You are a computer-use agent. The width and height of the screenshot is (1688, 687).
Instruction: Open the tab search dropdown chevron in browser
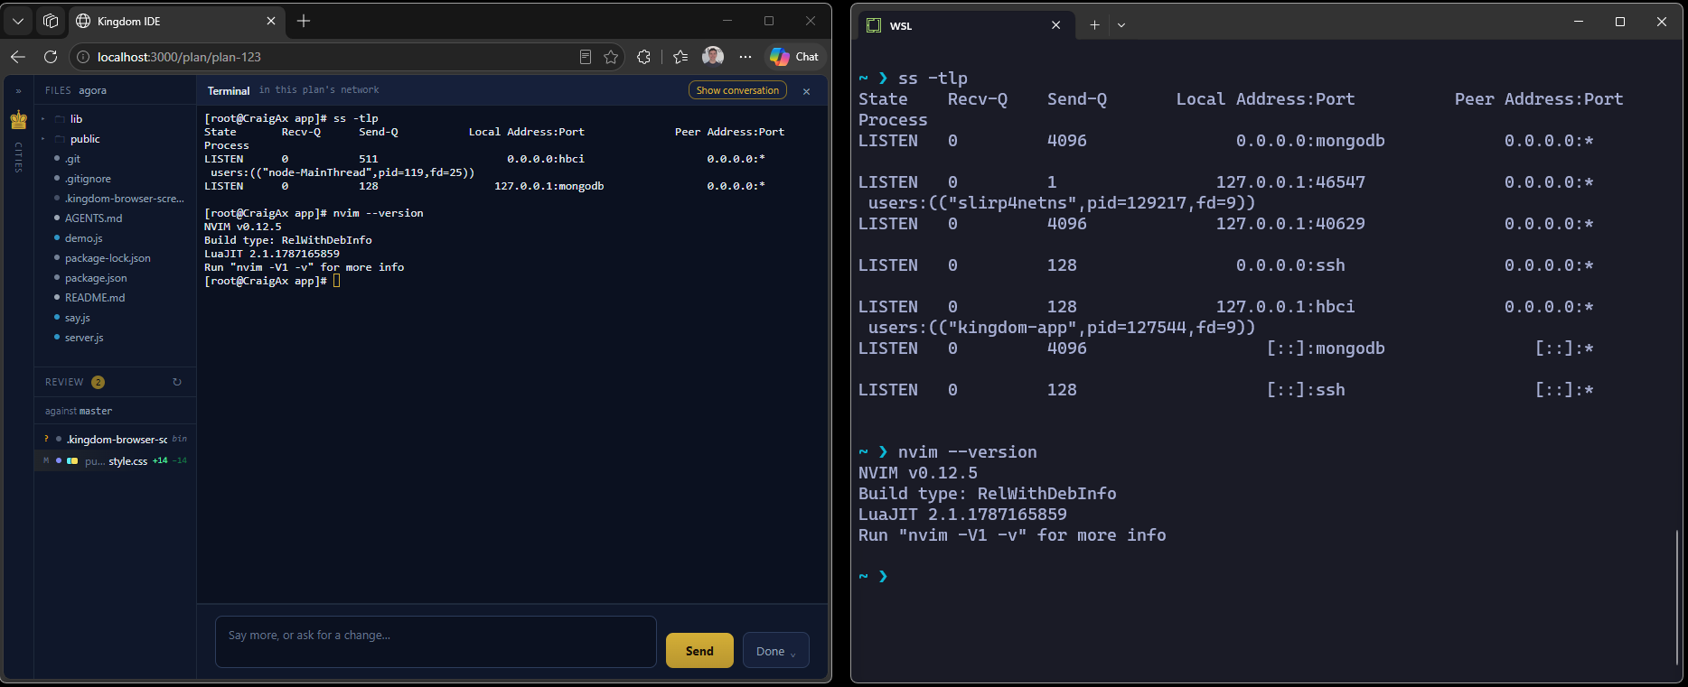click(x=18, y=21)
